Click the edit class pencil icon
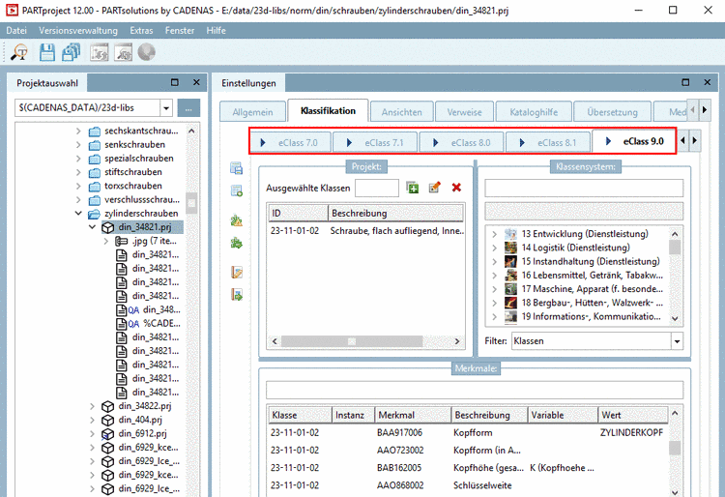Image resolution: width=725 pixels, height=497 pixels. tap(435, 188)
